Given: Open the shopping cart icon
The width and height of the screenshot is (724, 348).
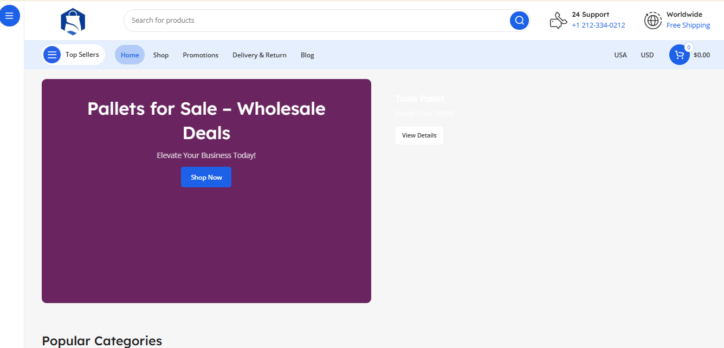Looking at the screenshot, I should [679, 55].
